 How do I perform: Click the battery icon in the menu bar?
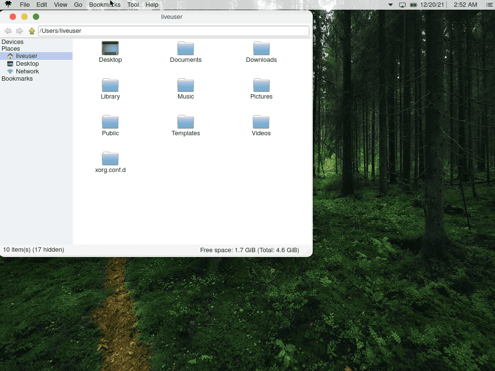[x=414, y=4]
